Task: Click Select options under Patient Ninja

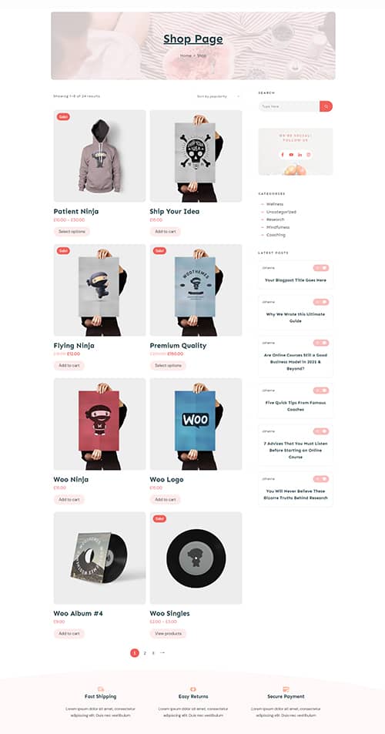Action: pyautogui.click(x=72, y=231)
